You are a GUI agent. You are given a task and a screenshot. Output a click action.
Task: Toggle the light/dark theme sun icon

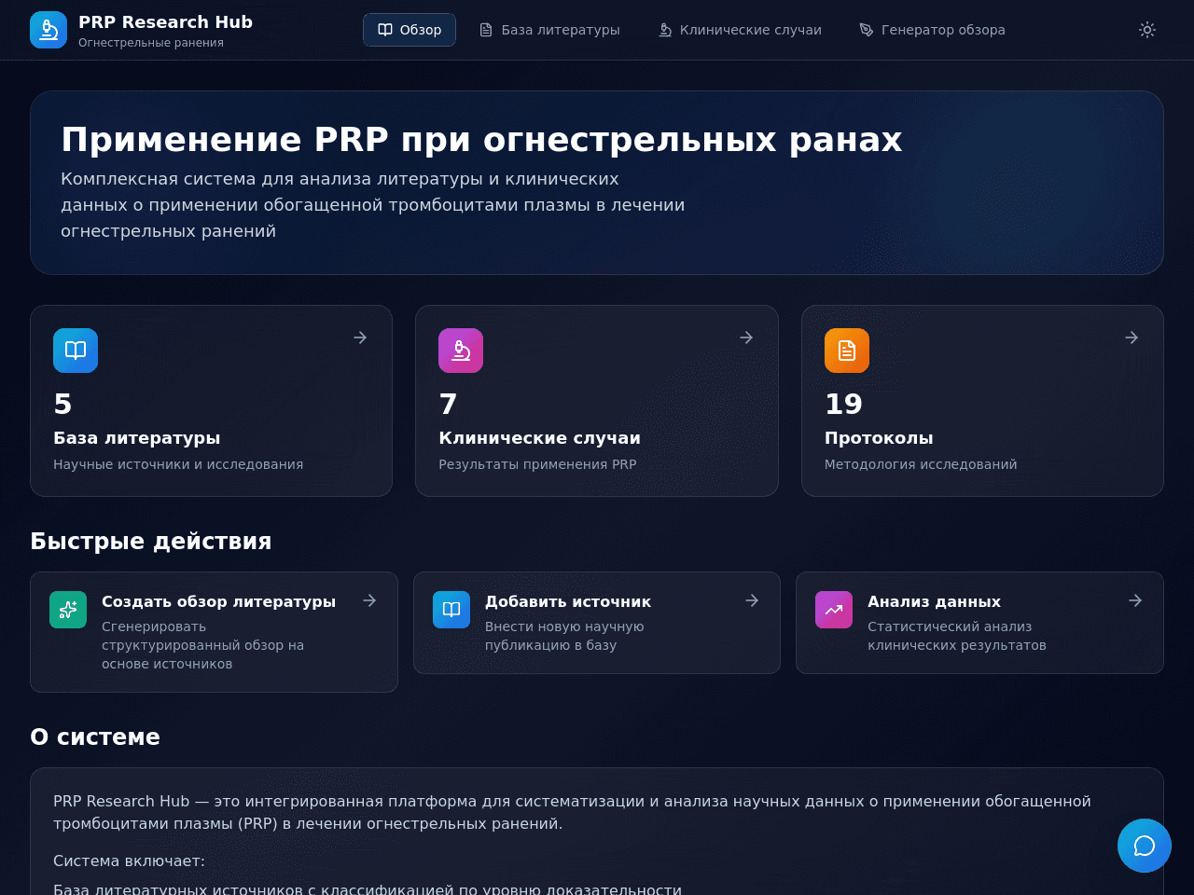(1147, 30)
